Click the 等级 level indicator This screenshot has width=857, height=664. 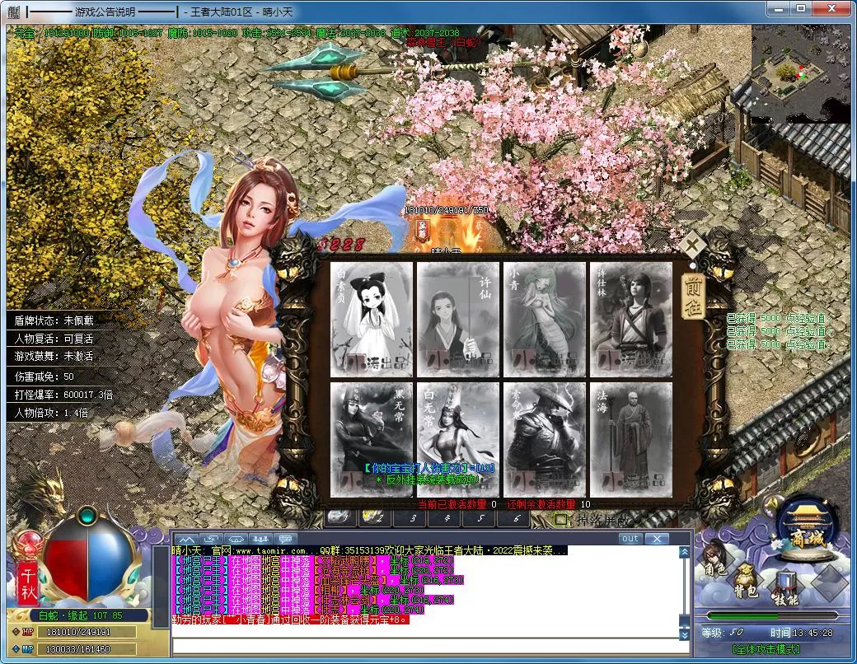pos(723,633)
